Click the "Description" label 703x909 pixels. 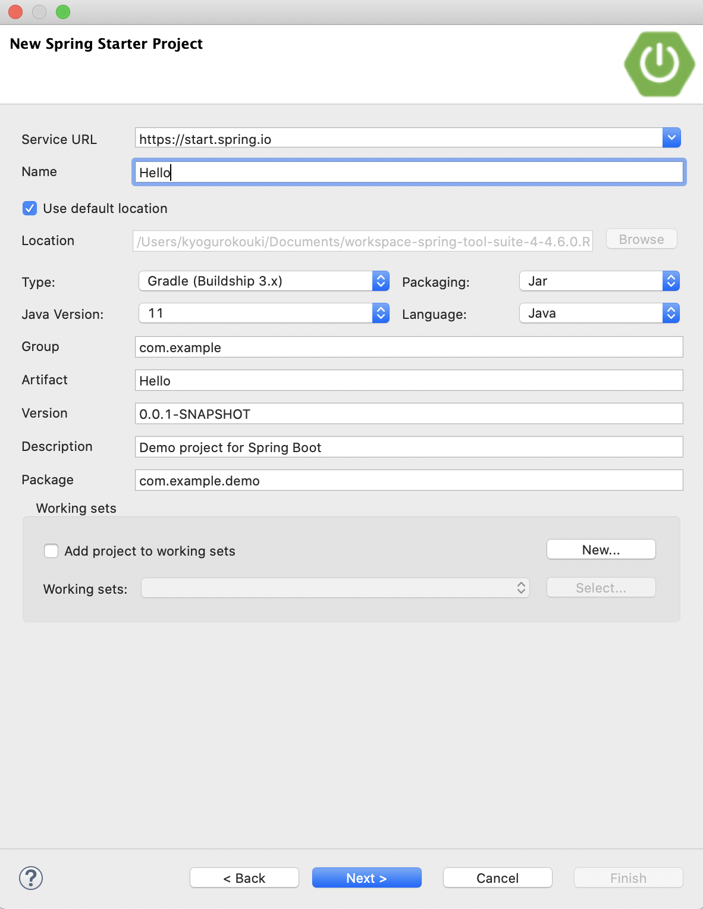pyautogui.click(x=57, y=447)
